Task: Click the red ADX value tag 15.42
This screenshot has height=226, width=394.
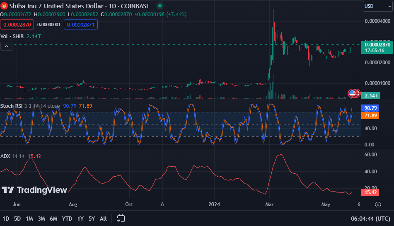Action: [370, 192]
